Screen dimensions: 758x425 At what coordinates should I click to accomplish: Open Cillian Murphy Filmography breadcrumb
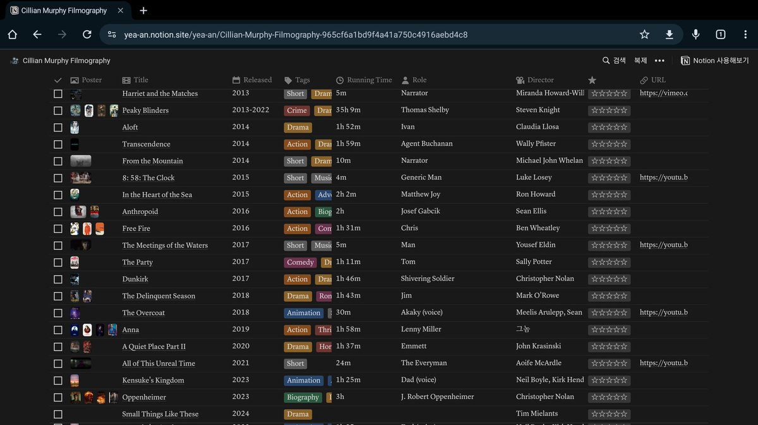tap(61, 61)
